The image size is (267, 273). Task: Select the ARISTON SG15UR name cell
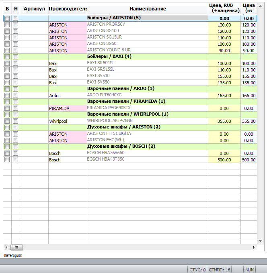148,38
